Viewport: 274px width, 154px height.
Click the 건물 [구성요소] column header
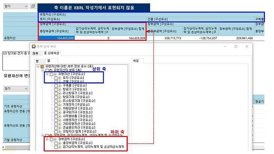click(200, 19)
